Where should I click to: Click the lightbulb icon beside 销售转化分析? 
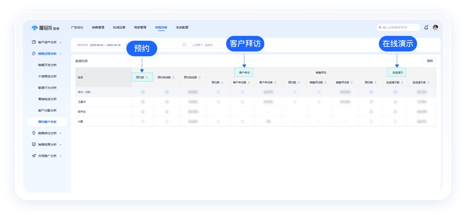(33, 133)
